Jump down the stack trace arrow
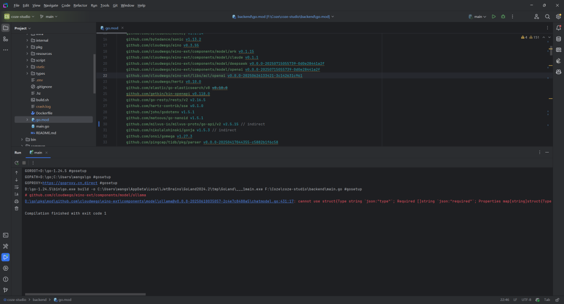Viewport: 564px width, 304px height. (17, 180)
